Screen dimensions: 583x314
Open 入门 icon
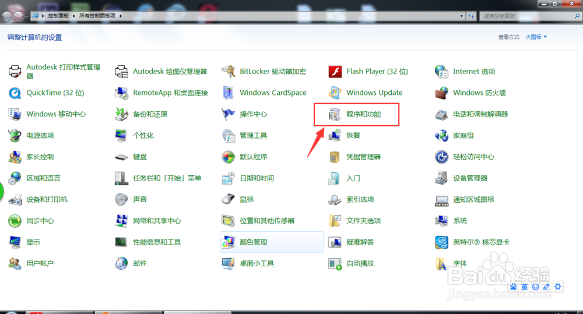tap(335, 178)
